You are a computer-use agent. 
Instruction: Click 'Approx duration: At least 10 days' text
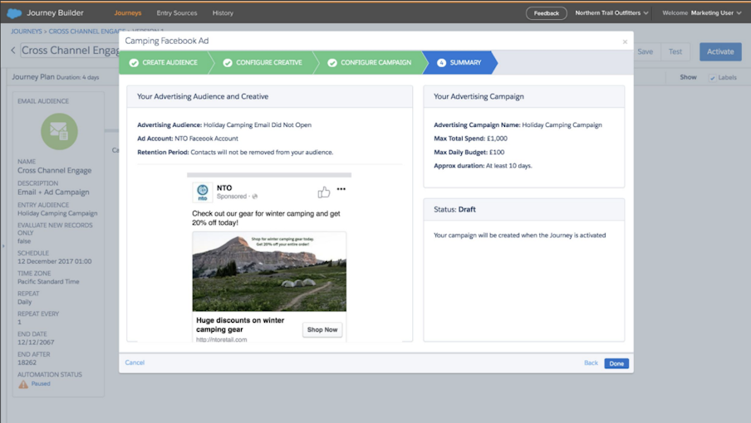(483, 166)
